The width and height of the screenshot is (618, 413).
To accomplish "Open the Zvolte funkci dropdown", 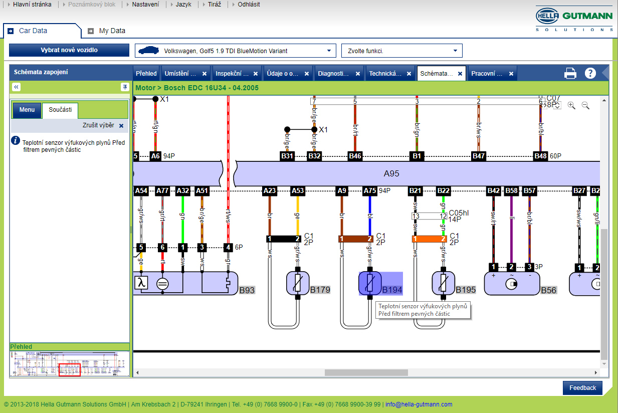I will click(402, 51).
